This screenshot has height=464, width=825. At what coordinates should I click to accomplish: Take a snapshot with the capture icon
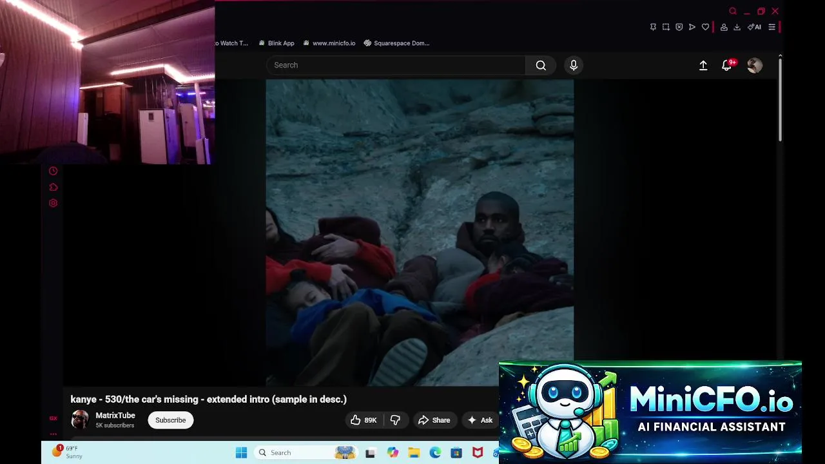coord(666,27)
